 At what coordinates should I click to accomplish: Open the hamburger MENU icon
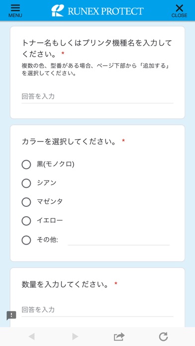15,10
